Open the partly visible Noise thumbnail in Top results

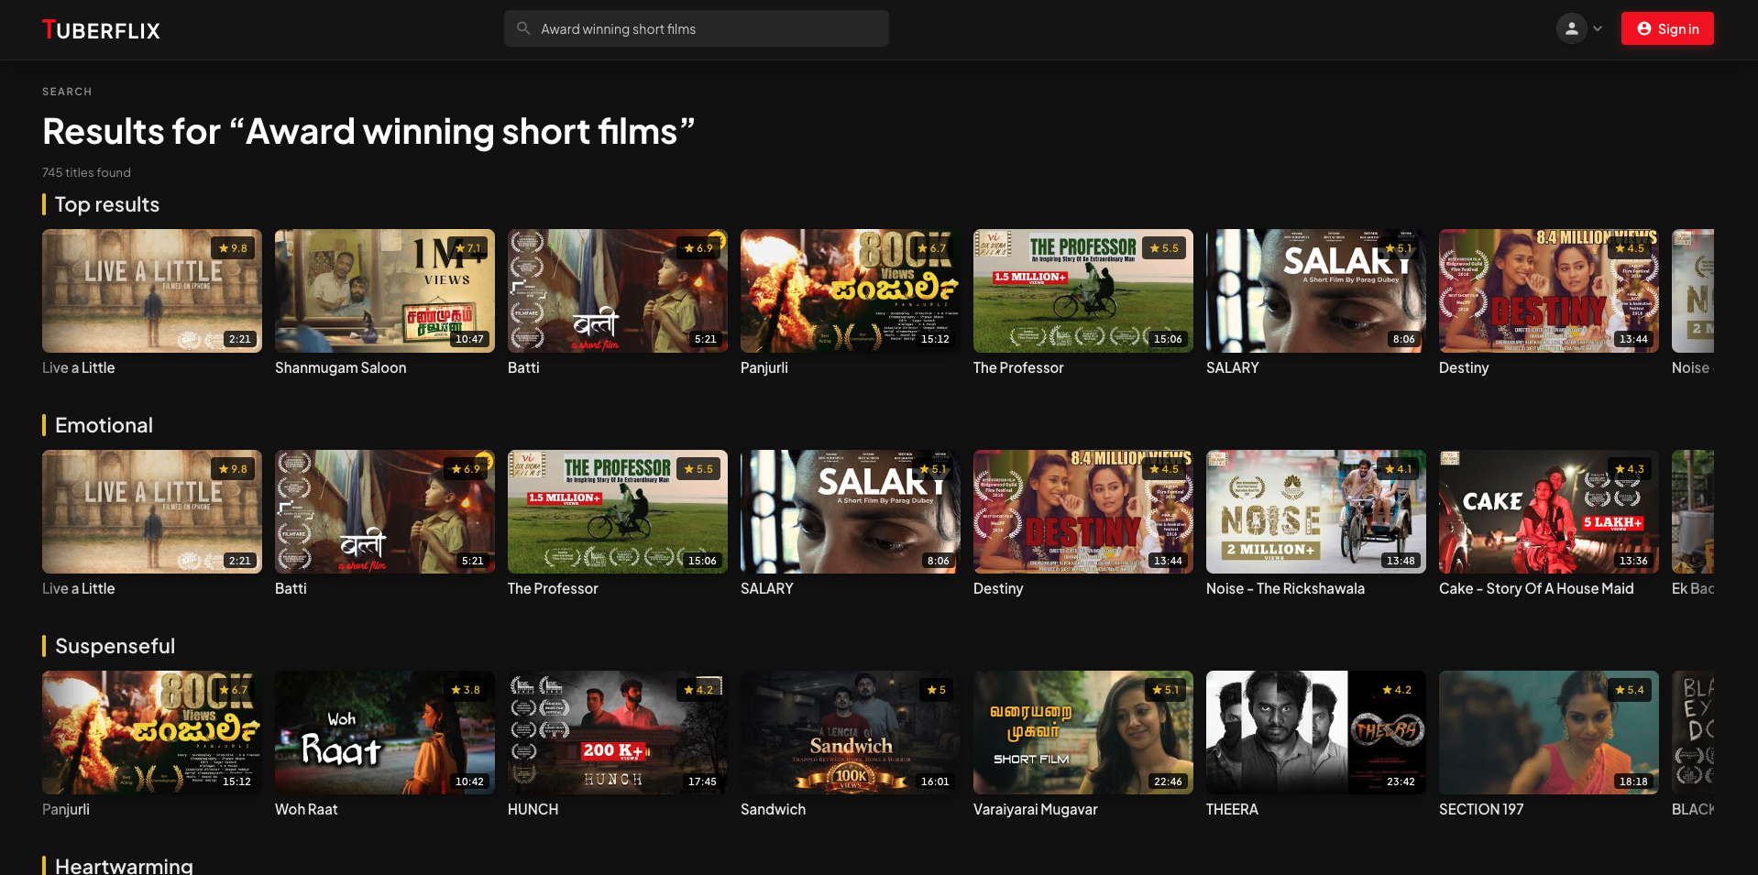click(1693, 290)
